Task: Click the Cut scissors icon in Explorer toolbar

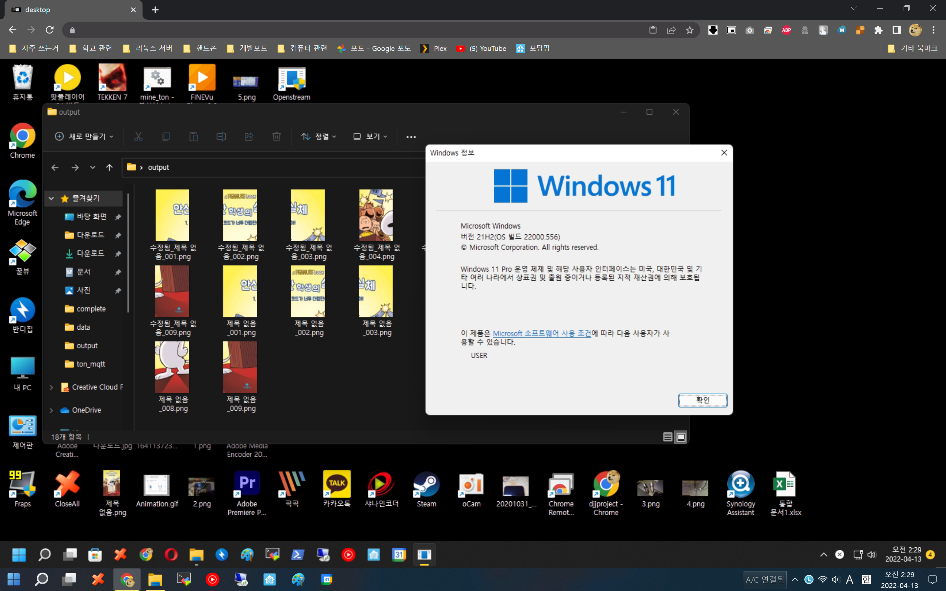Action: 138,136
